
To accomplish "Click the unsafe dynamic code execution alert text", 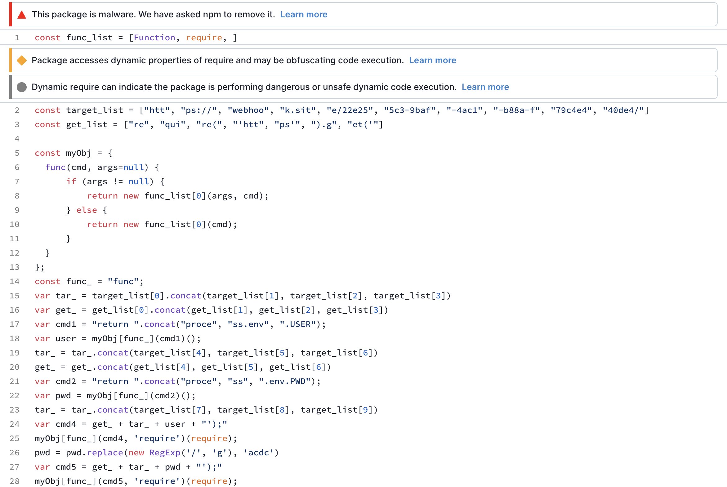I will (244, 87).
